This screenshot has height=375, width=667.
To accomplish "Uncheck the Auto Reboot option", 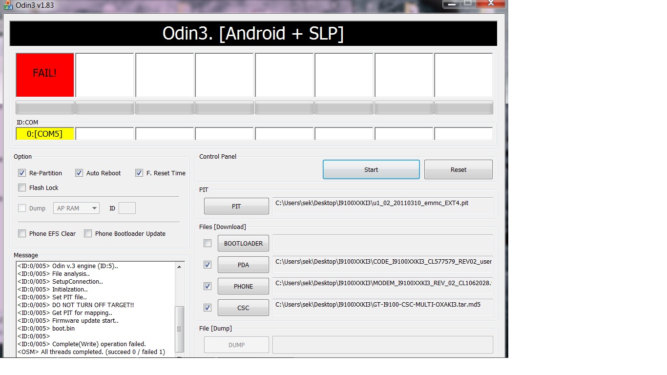I will 79,173.
